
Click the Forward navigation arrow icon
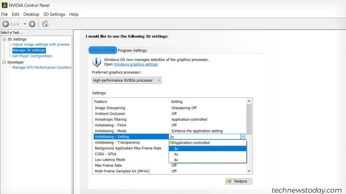(x=31, y=24)
